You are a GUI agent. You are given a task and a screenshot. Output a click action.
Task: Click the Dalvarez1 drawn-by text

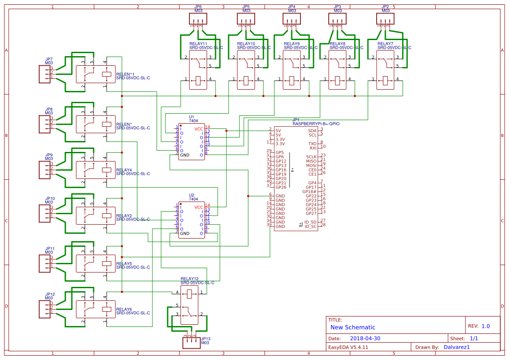click(456, 347)
